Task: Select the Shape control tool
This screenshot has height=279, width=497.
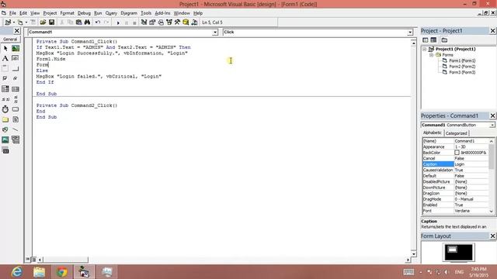Action: [x=5, y=129]
